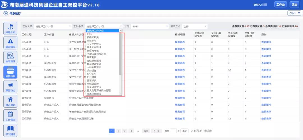
Task: Open the 隐患情况 warning icon
Action: tap(10, 43)
